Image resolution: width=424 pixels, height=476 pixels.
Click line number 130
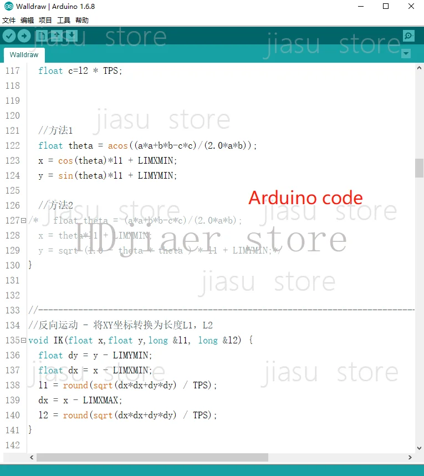[x=12, y=265]
